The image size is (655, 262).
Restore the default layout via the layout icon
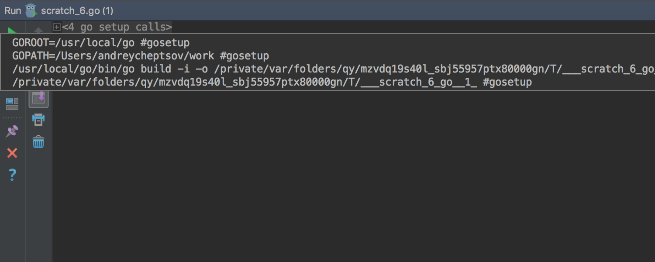[x=12, y=103]
